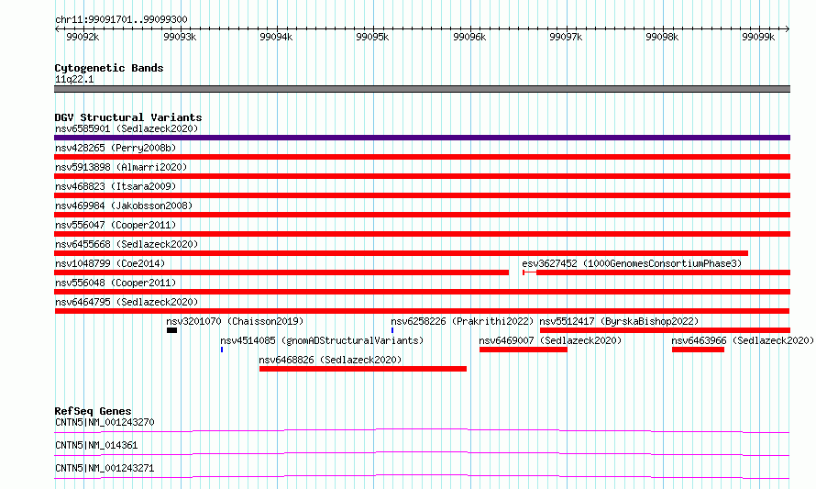Click the DGV Structural Variants track title

[x=128, y=117]
